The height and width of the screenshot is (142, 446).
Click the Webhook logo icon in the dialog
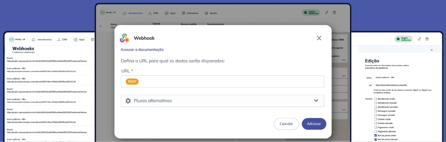124,38
